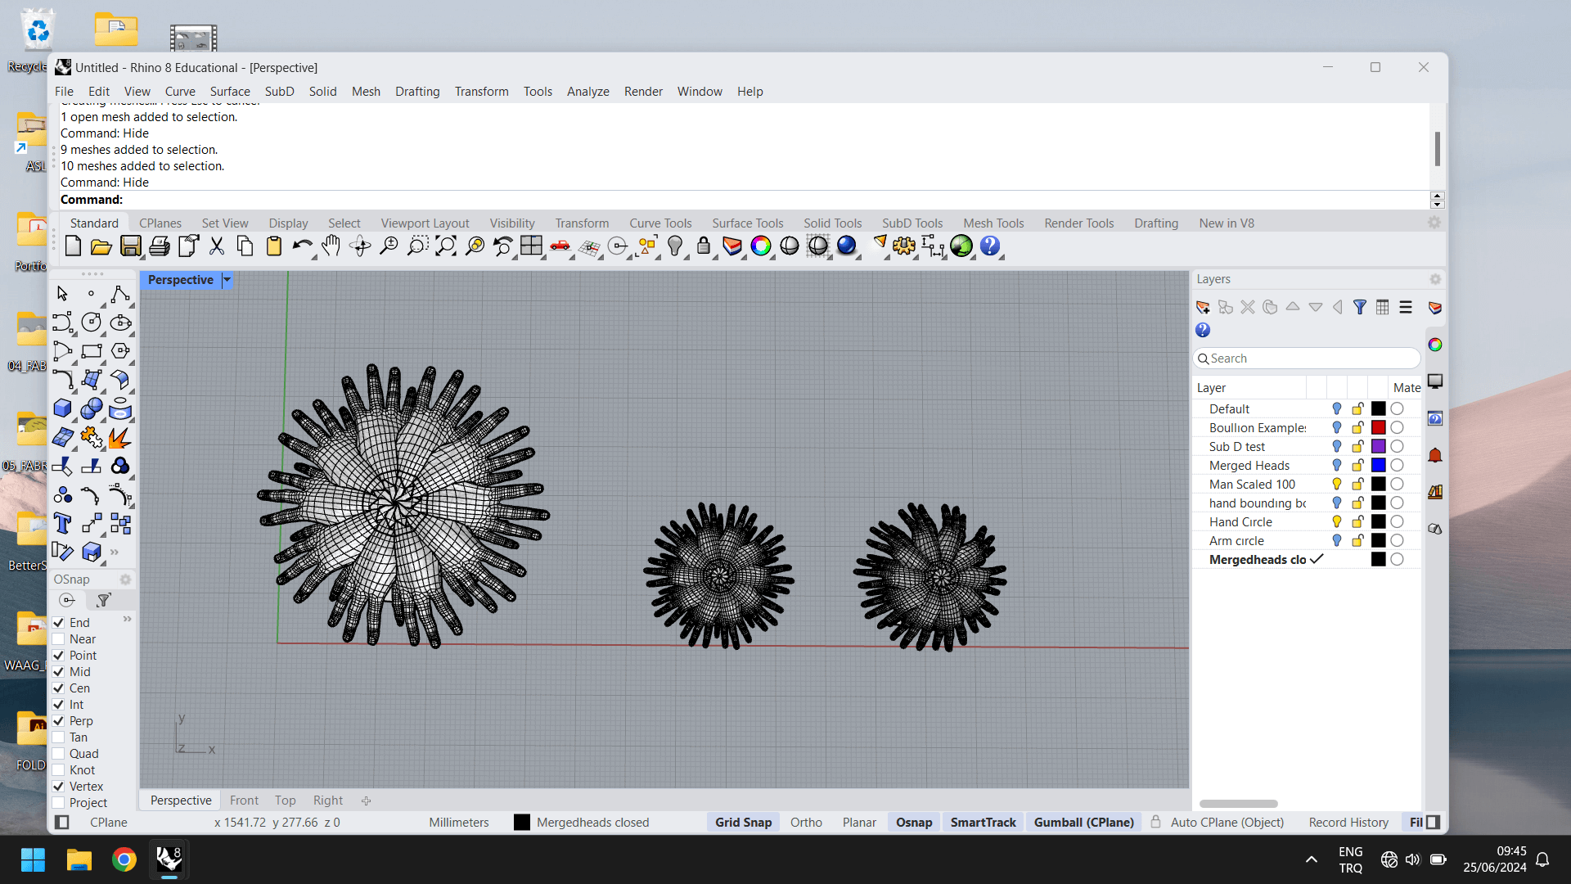Open the toolbar tabs gear options menu

[x=1434, y=223]
